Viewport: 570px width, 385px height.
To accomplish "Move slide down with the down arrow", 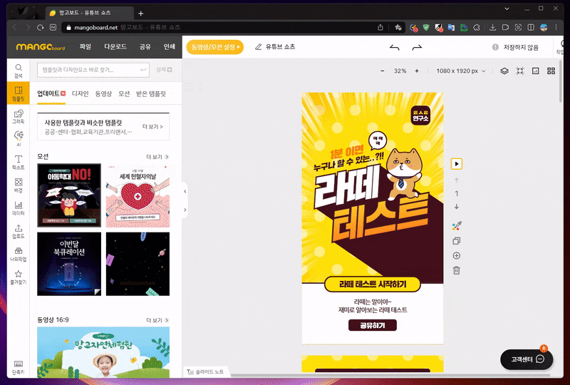I will [457, 206].
